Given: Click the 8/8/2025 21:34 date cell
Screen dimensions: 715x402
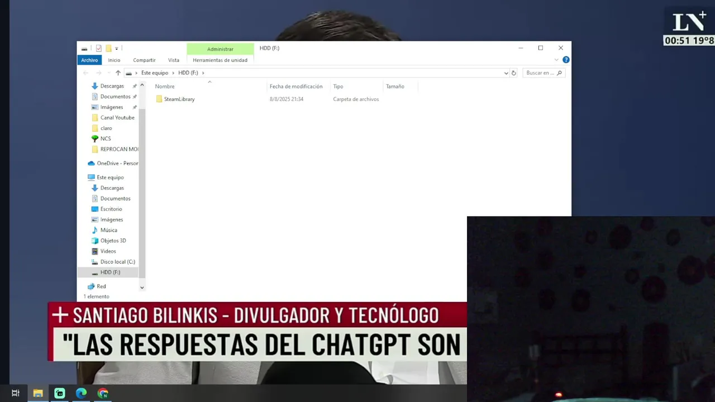Looking at the screenshot, I should click(287, 99).
